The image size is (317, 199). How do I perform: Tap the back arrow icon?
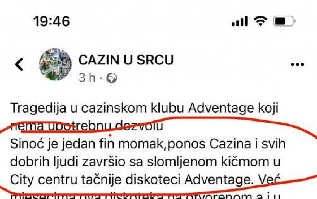(x=19, y=64)
